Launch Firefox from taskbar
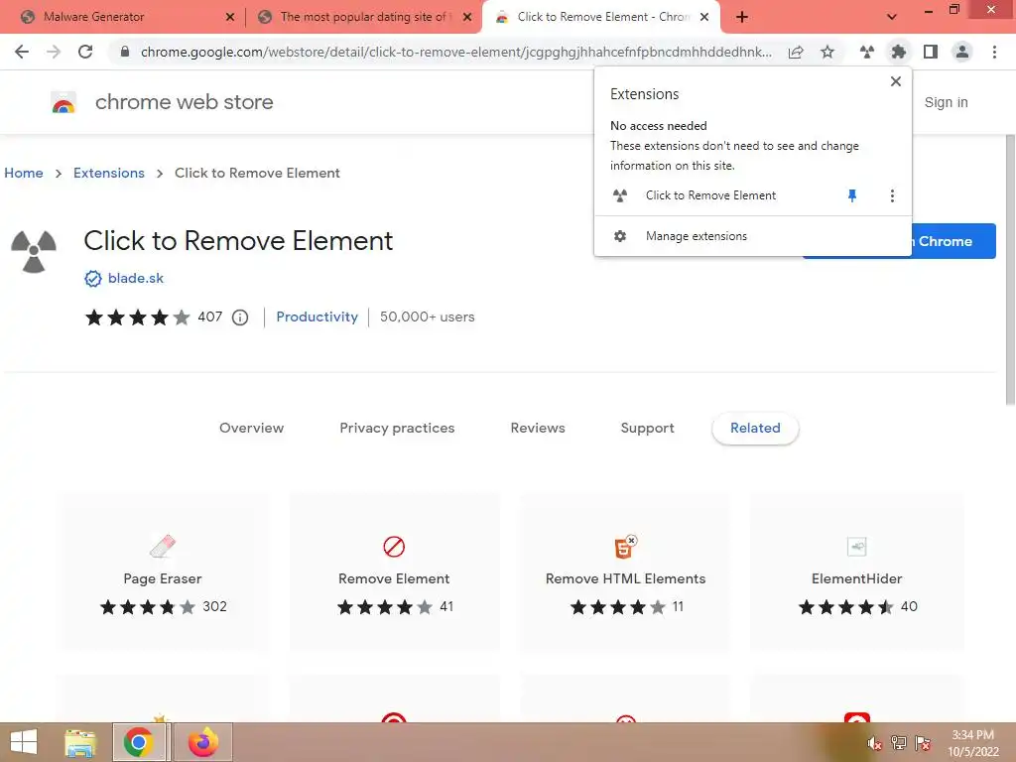1016x762 pixels. pyautogui.click(x=202, y=742)
